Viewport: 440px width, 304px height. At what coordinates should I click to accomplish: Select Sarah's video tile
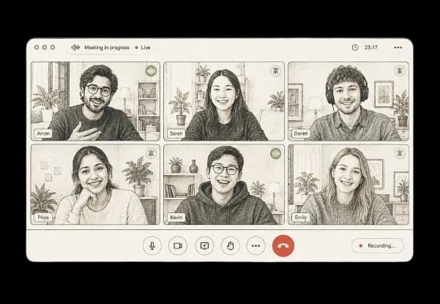(224, 101)
